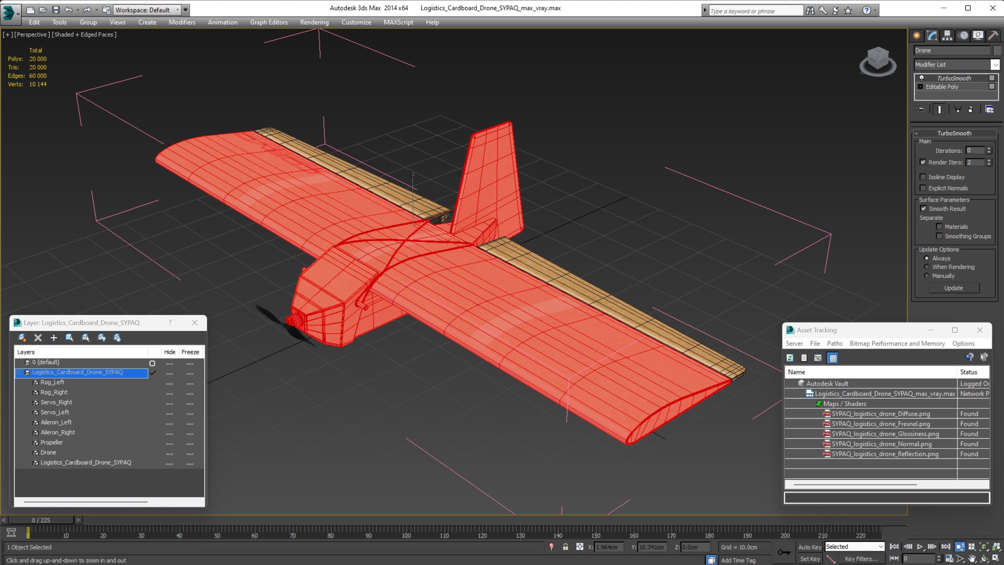
Task: Select When Rendering update option
Action: click(x=927, y=267)
